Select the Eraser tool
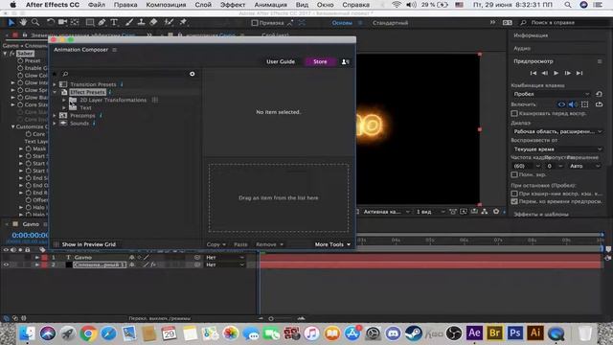 pyautogui.click(x=153, y=23)
